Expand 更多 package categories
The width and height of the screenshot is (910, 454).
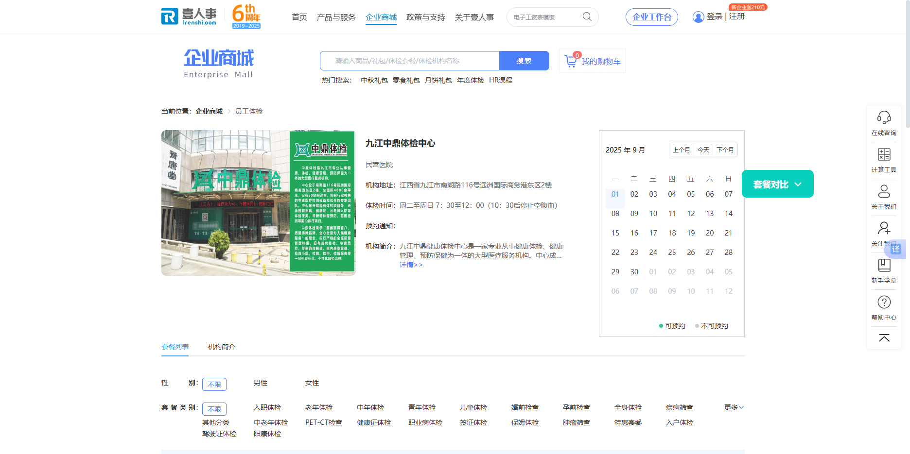734,407
